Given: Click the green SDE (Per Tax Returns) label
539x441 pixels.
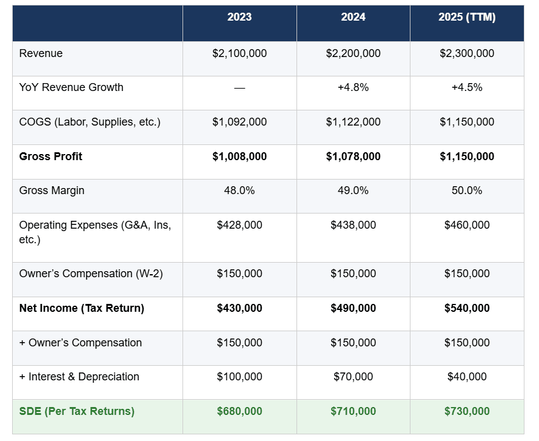Looking at the screenshot, I should pyautogui.click(x=77, y=411).
